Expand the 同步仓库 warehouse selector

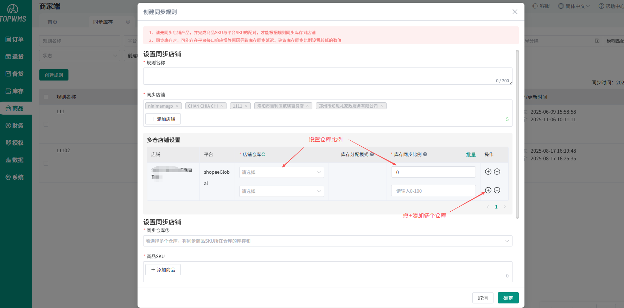[x=327, y=241]
